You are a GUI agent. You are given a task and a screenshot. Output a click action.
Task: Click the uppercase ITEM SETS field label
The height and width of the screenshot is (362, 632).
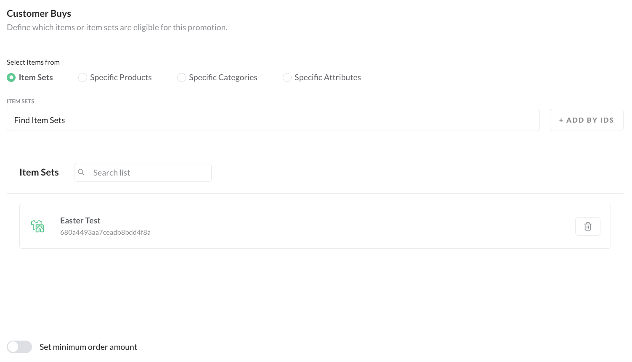click(x=21, y=101)
